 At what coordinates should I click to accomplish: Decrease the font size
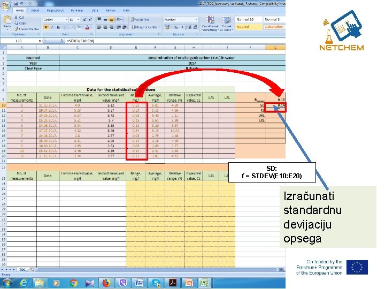coord(90,19)
